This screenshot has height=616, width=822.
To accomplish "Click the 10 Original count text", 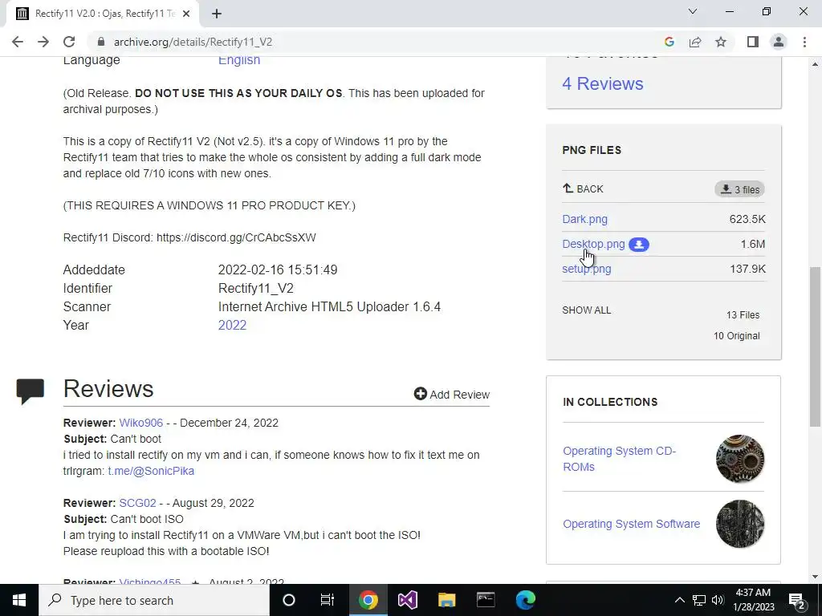I will 737,336.
